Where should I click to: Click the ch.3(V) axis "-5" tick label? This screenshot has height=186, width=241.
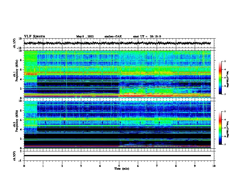(21, 161)
